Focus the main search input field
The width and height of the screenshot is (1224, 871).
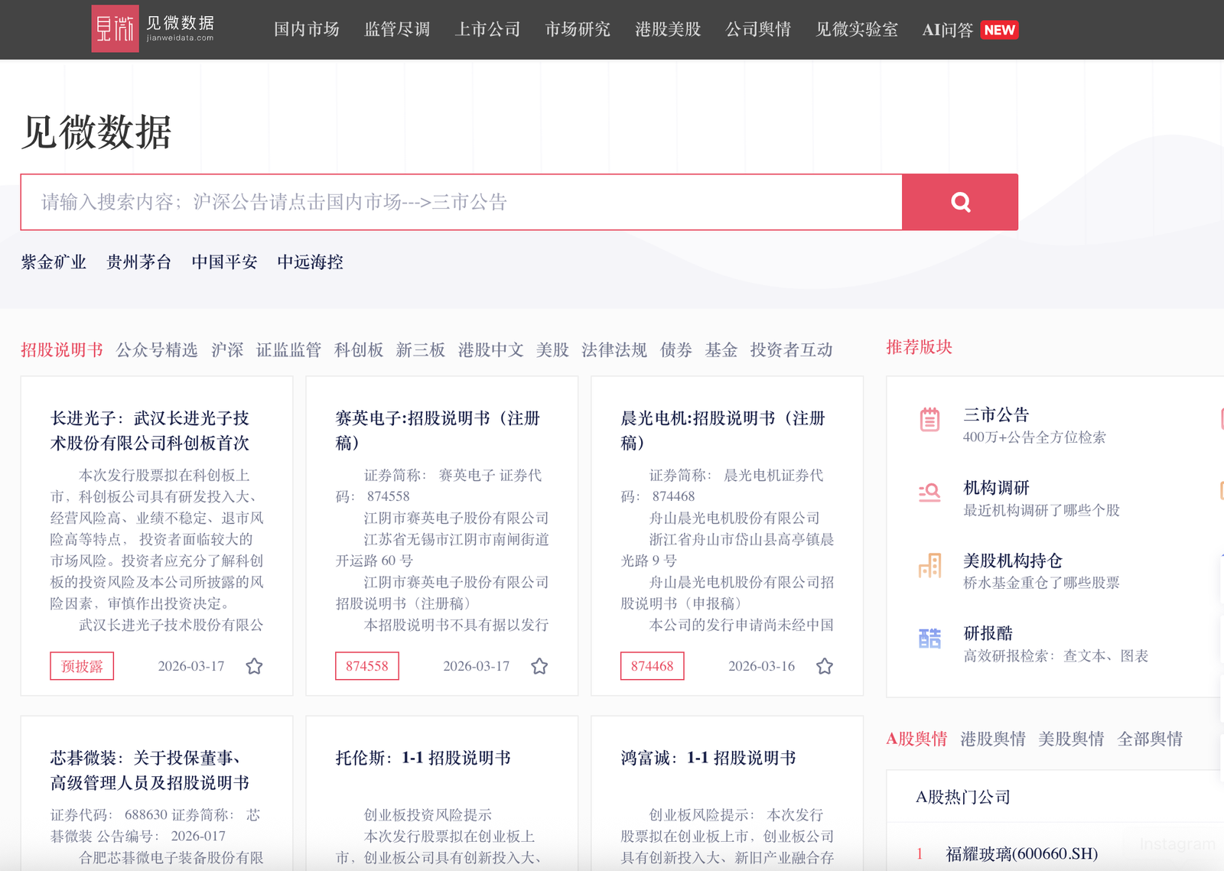pos(461,202)
